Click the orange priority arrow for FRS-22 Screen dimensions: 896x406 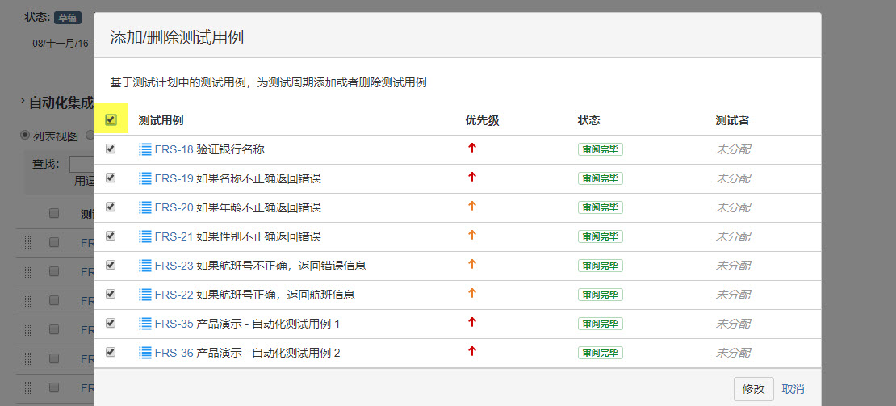[x=472, y=293]
